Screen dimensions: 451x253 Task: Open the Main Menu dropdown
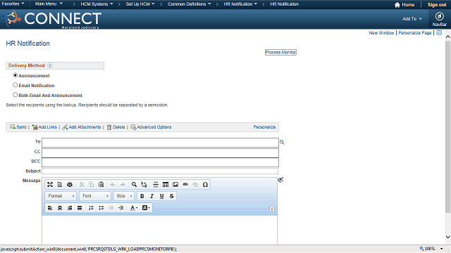click(49, 4)
